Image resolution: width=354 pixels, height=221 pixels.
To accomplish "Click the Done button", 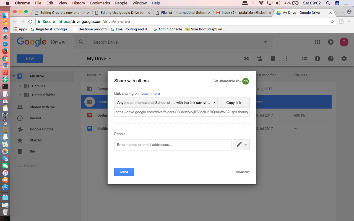I will (x=124, y=172).
